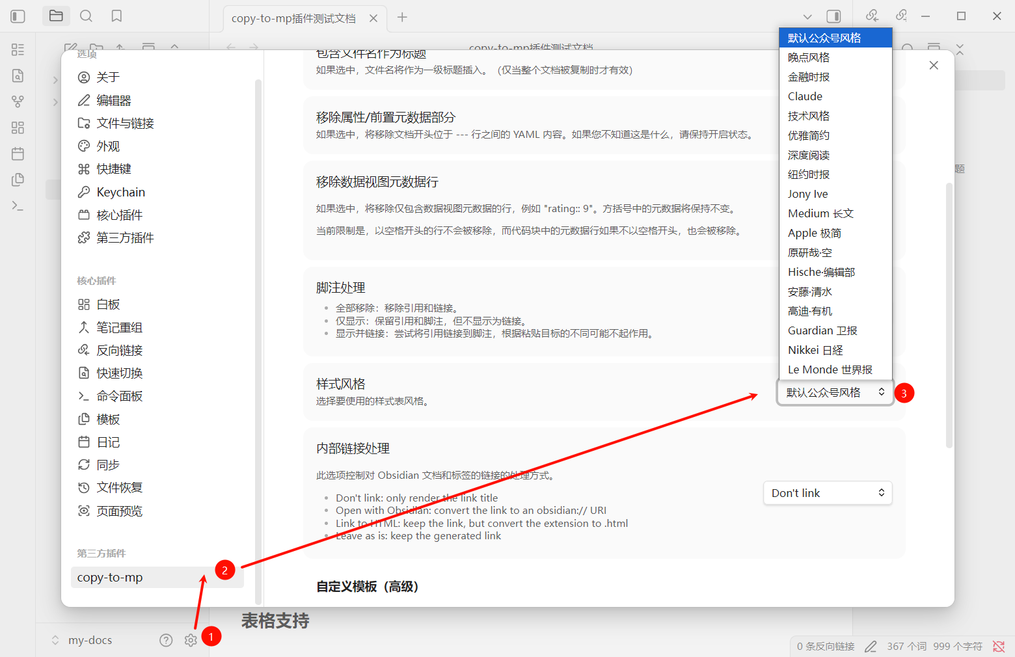Viewport: 1015px width, 657px height.
Task: Open 第三方插件 settings entry
Action: click(124, 237)
